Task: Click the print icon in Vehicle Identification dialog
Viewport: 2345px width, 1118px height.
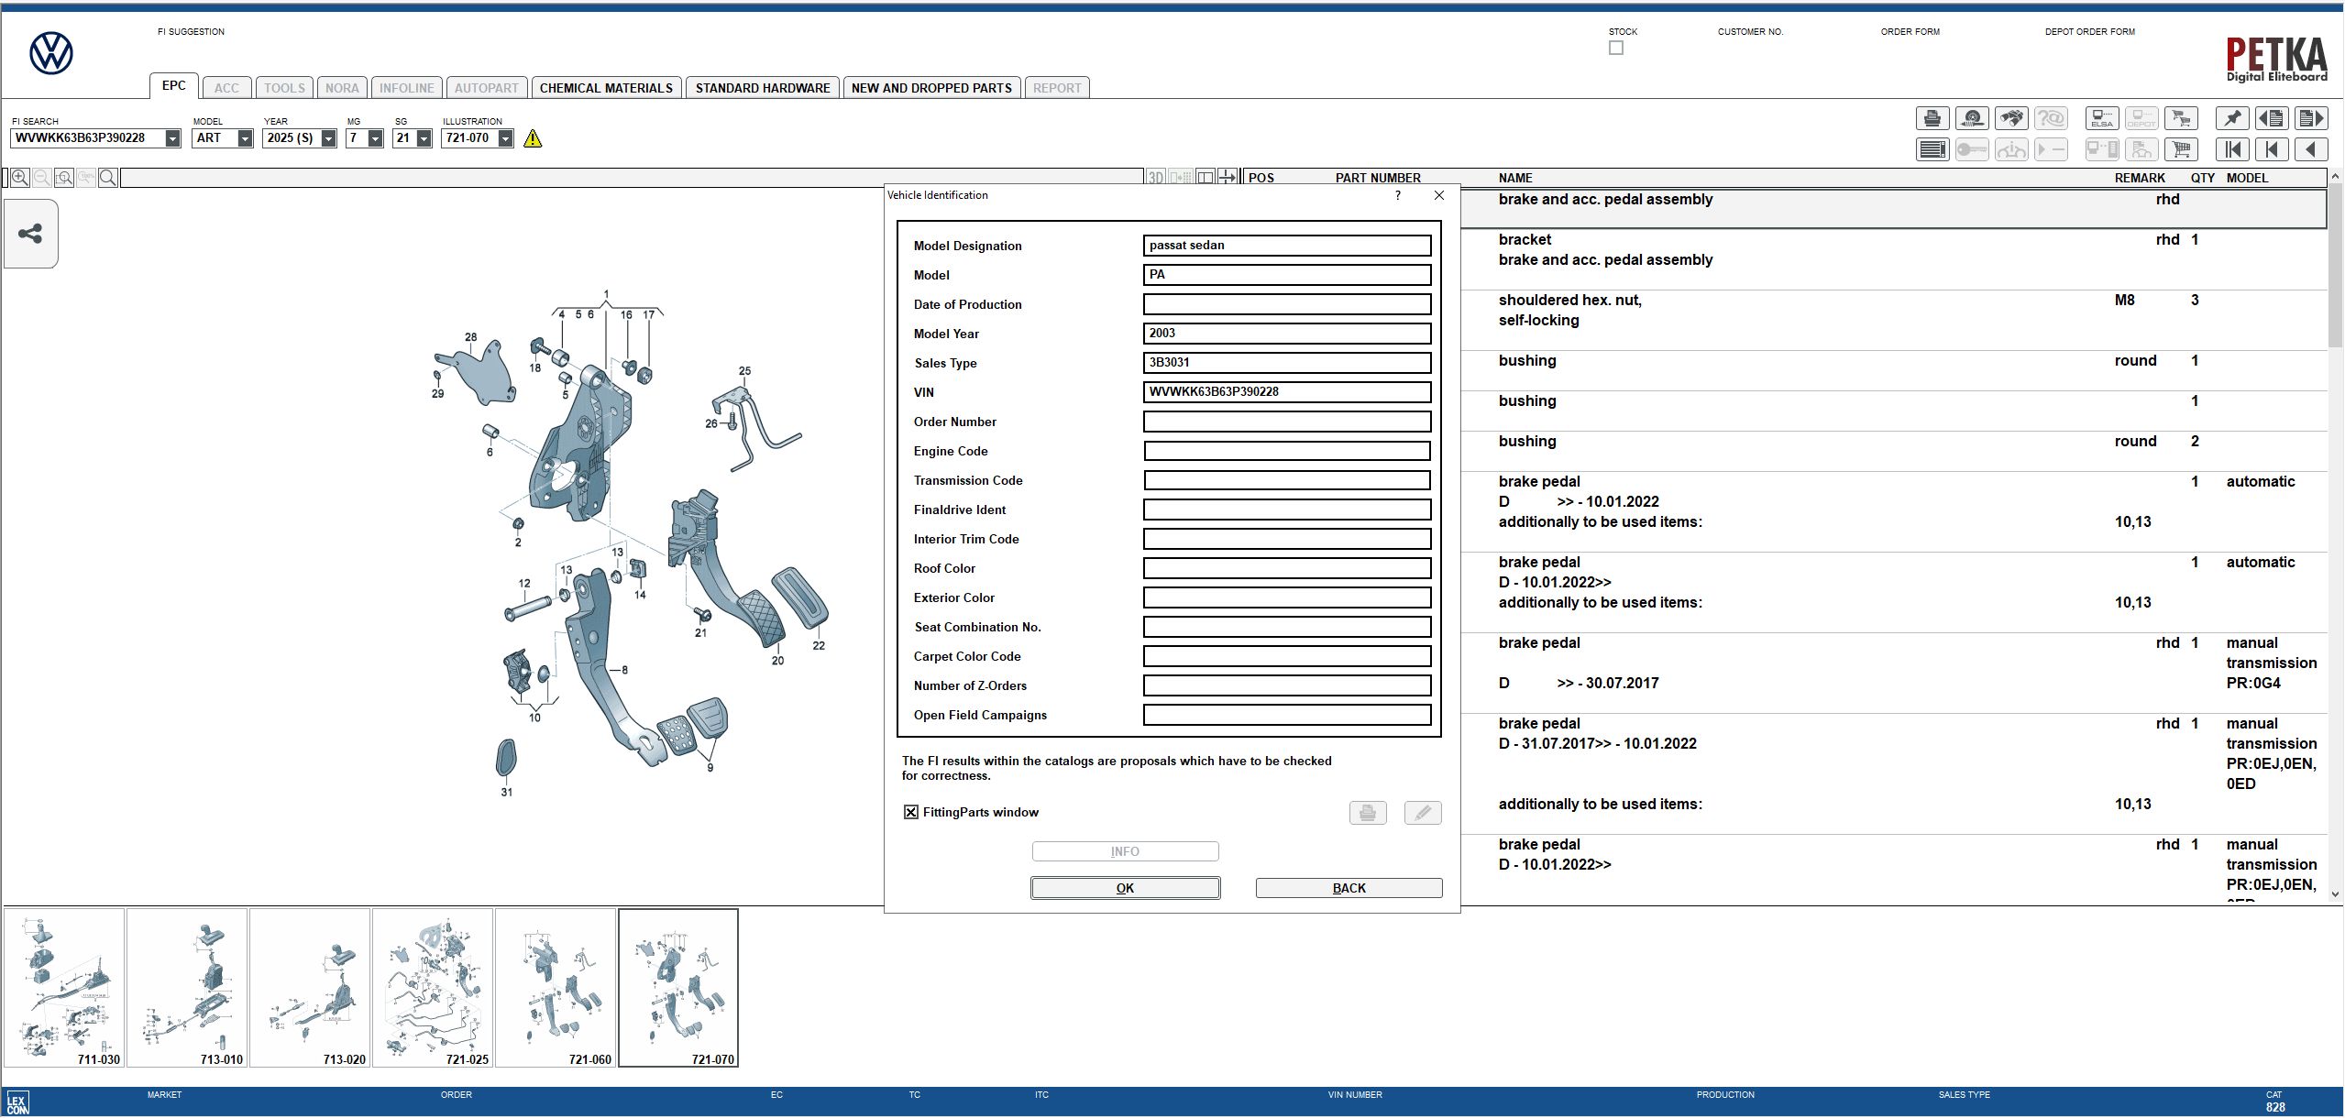Action: (x=1367, y=813)
